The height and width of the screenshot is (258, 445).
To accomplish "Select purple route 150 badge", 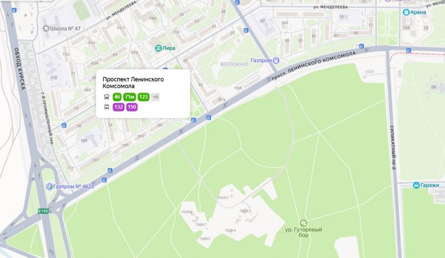I will coord(132,107).
